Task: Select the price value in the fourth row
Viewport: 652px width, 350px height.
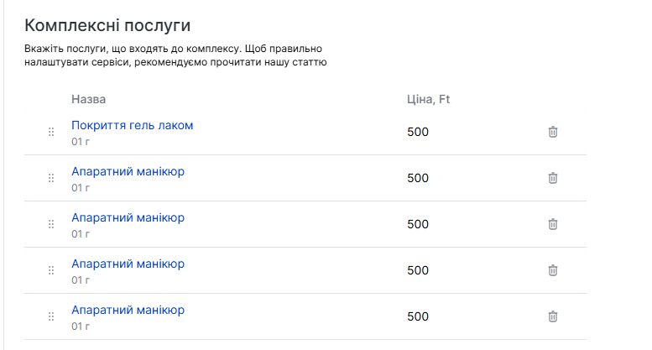Action: 418,270
